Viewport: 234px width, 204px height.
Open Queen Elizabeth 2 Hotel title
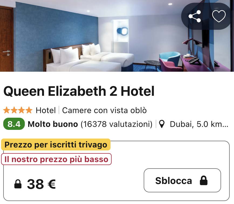point(79,91)
